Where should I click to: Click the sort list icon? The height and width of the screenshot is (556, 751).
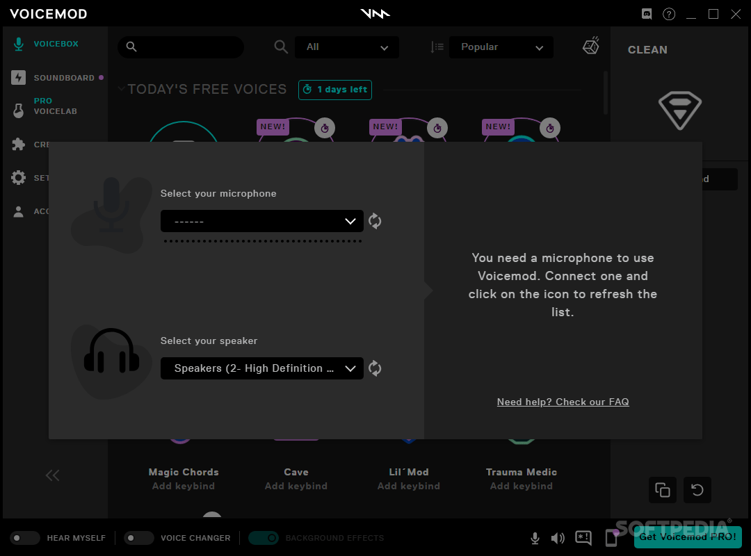click(437, 47)
